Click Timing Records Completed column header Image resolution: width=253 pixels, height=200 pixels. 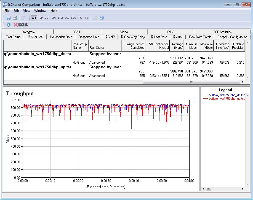(134, 46)
